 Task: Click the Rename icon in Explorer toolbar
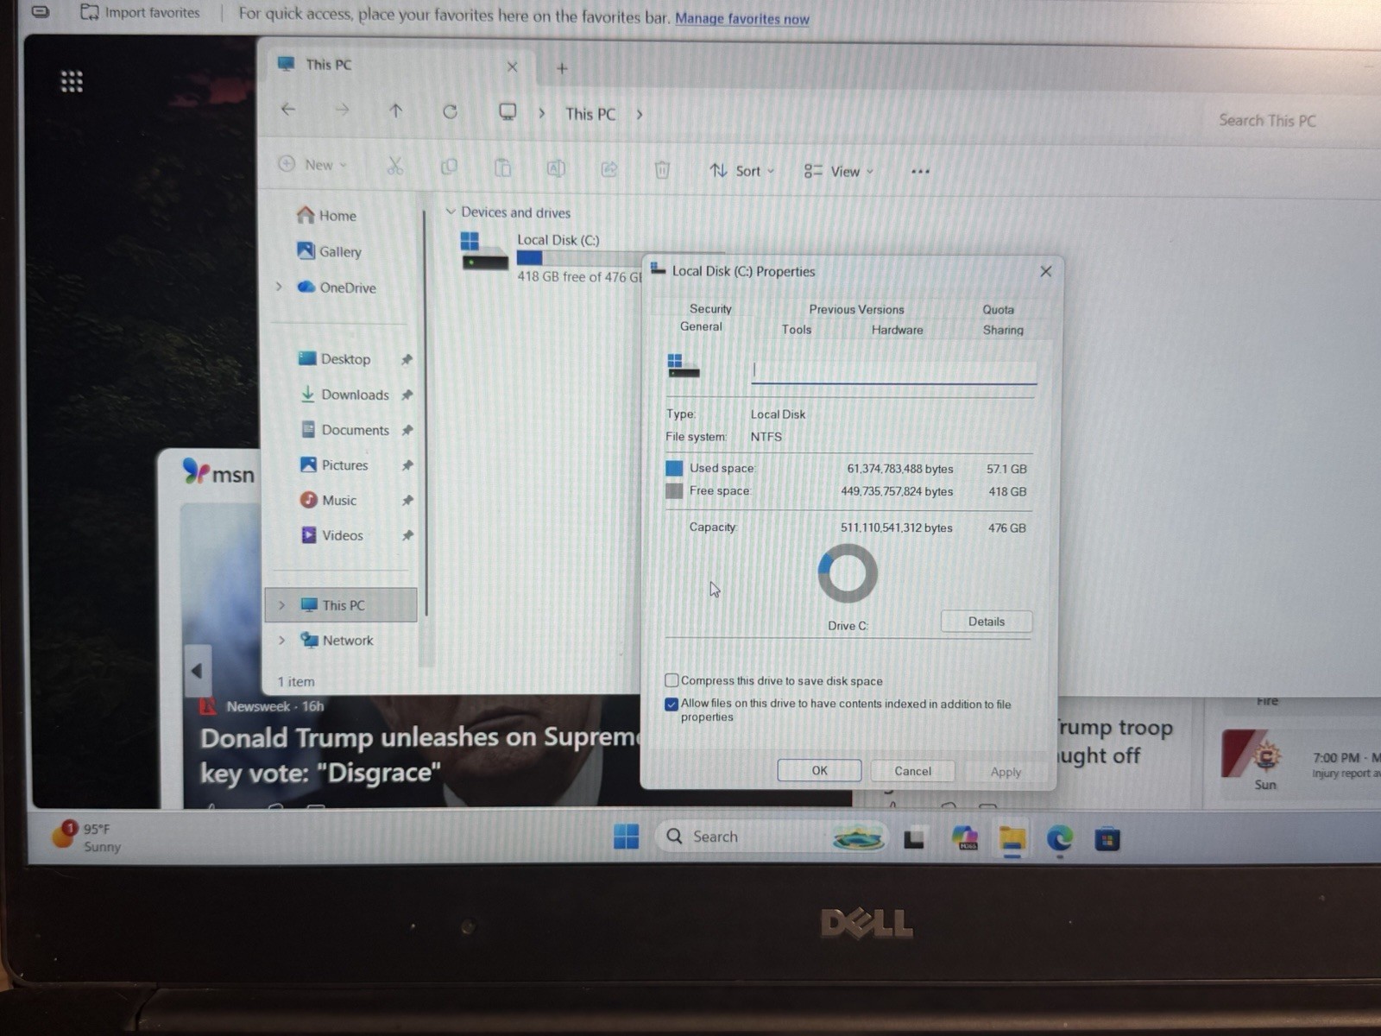pos(556,168)
